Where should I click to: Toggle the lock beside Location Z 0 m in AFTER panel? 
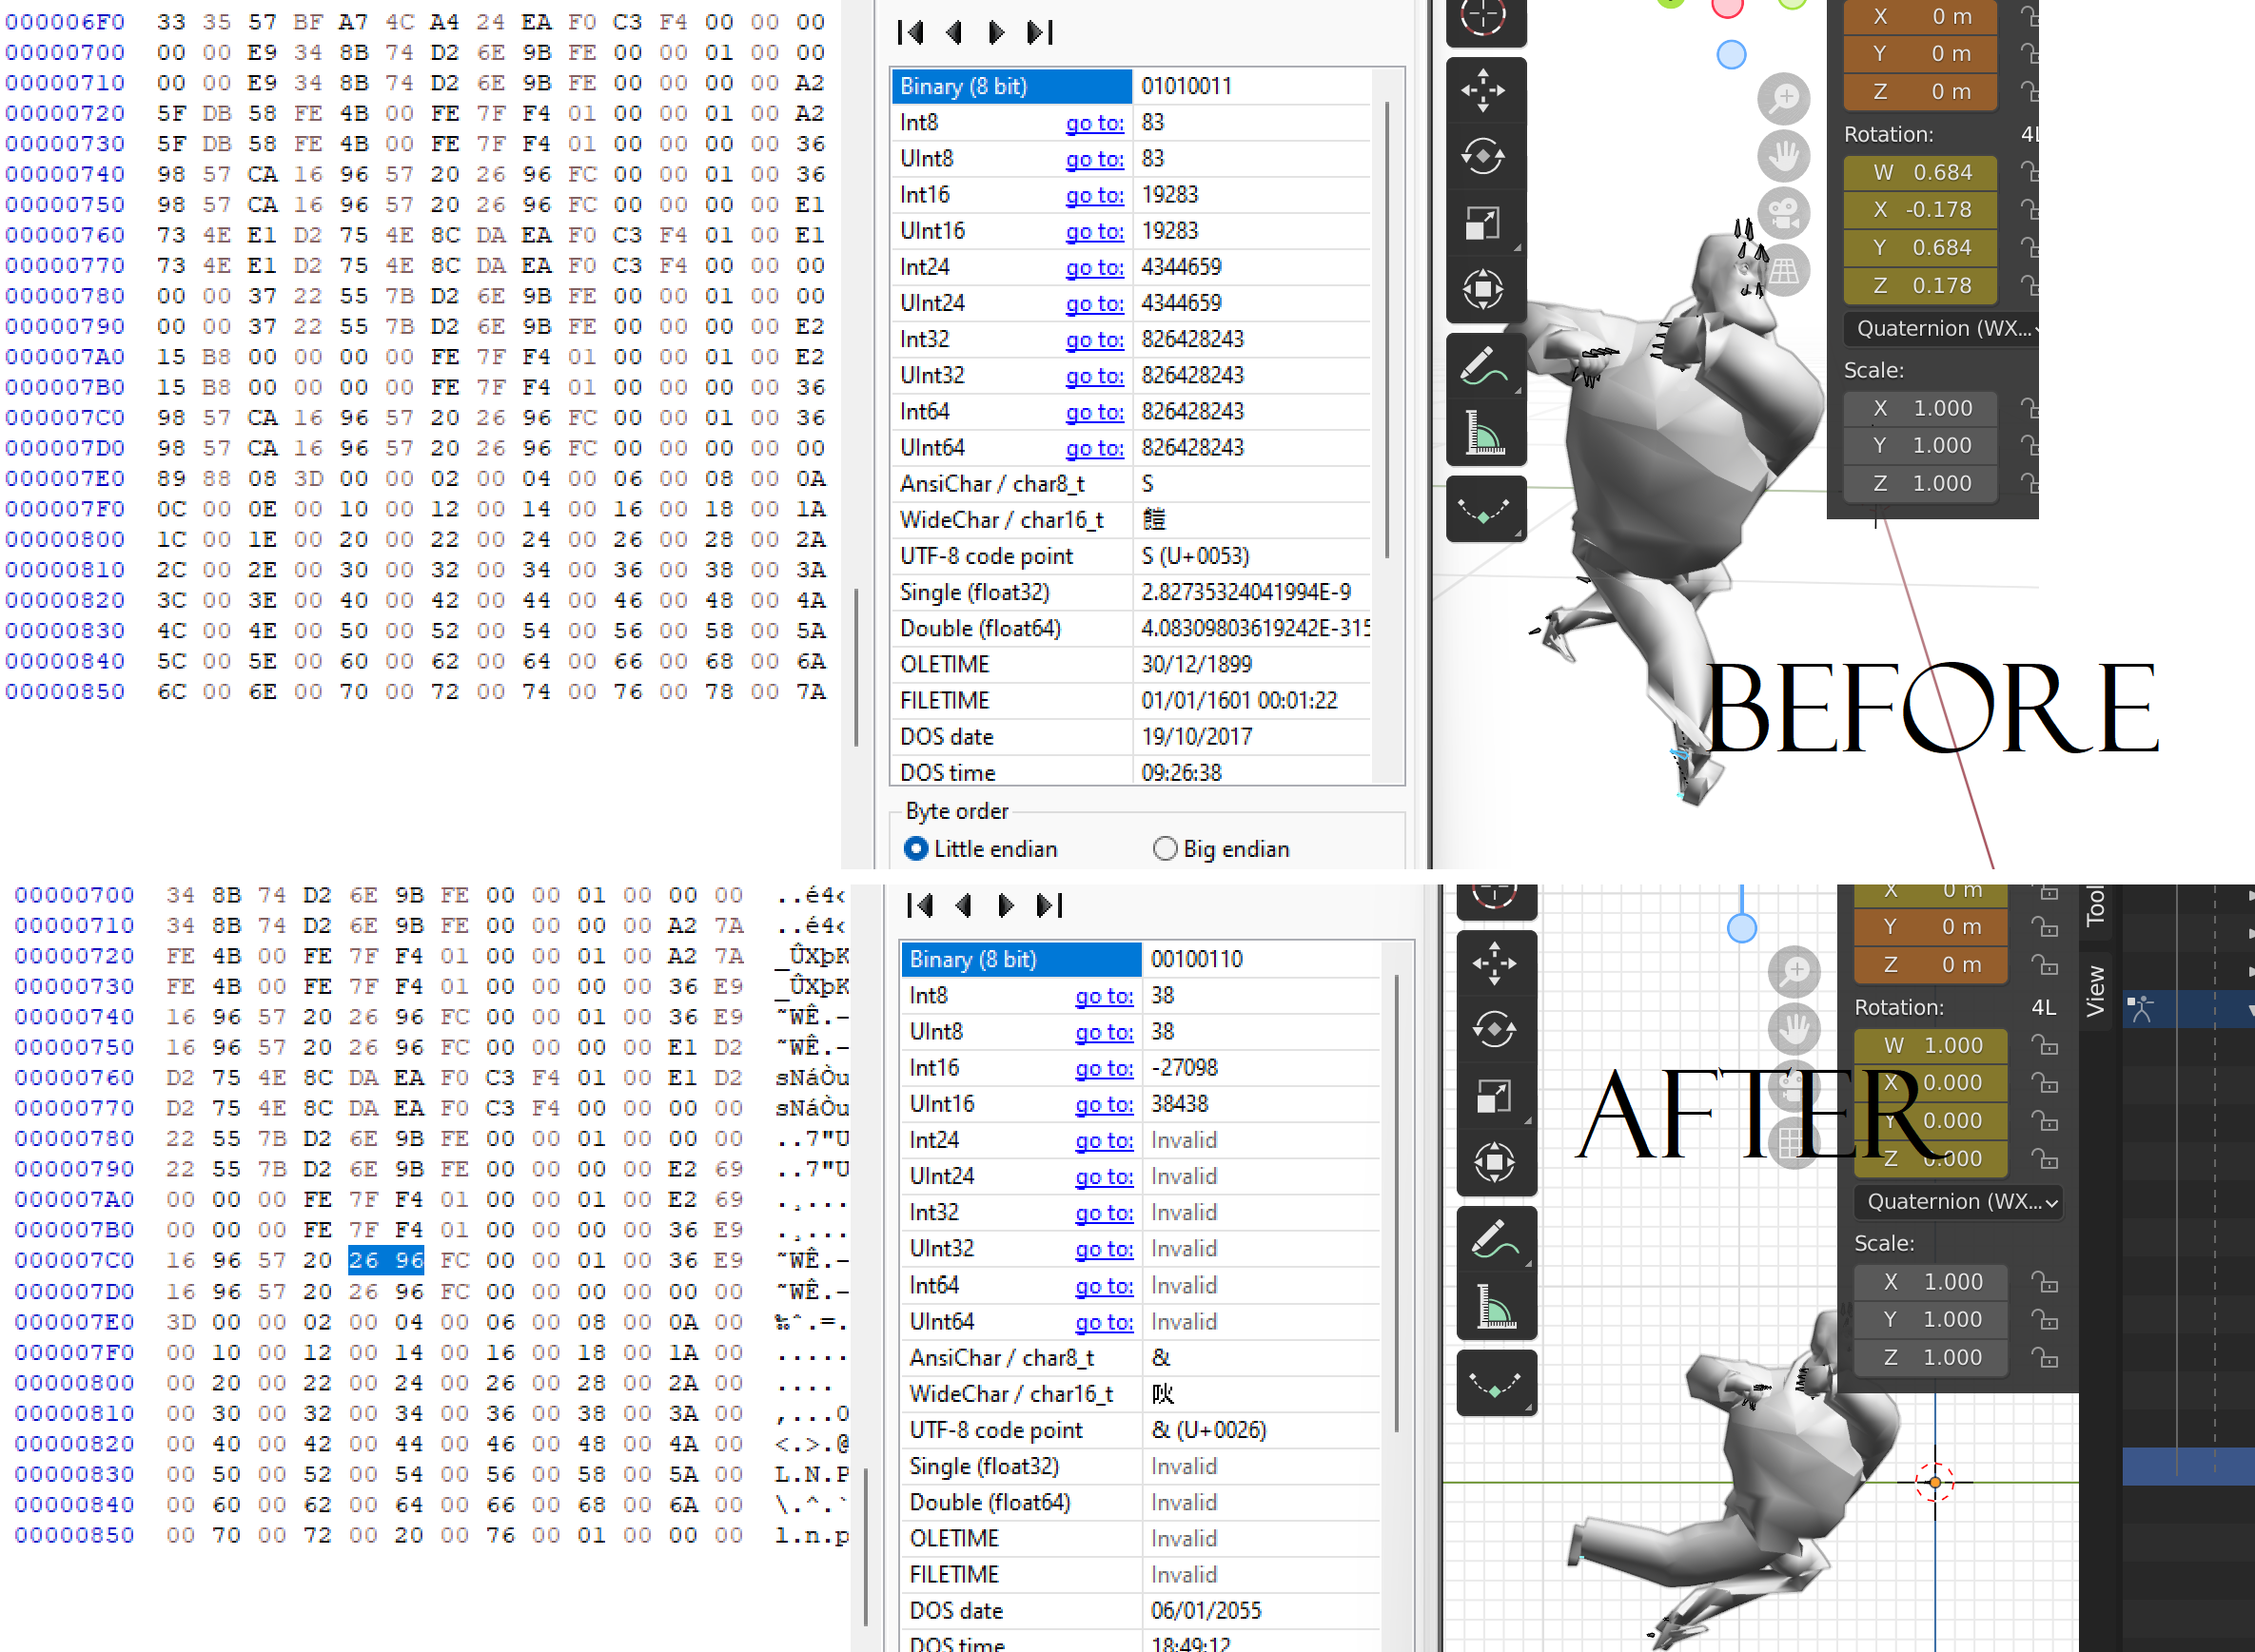[2045, 965]
